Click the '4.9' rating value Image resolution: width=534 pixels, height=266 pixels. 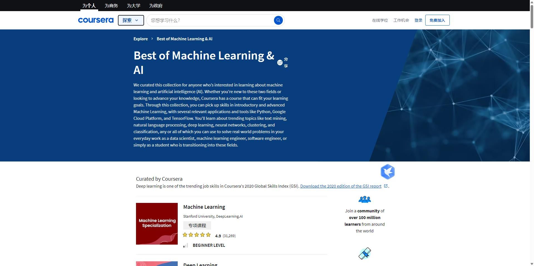point(218,236)
